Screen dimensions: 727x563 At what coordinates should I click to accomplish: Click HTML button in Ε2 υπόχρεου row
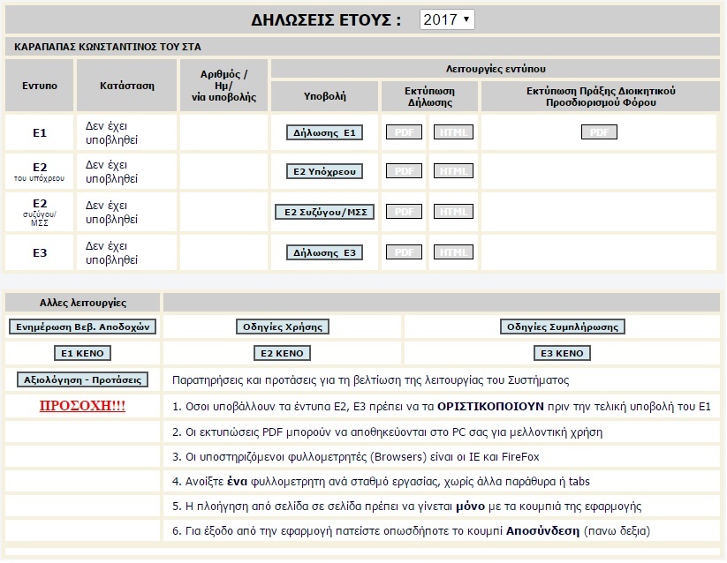pyautogui.click(x=453, y=171)
